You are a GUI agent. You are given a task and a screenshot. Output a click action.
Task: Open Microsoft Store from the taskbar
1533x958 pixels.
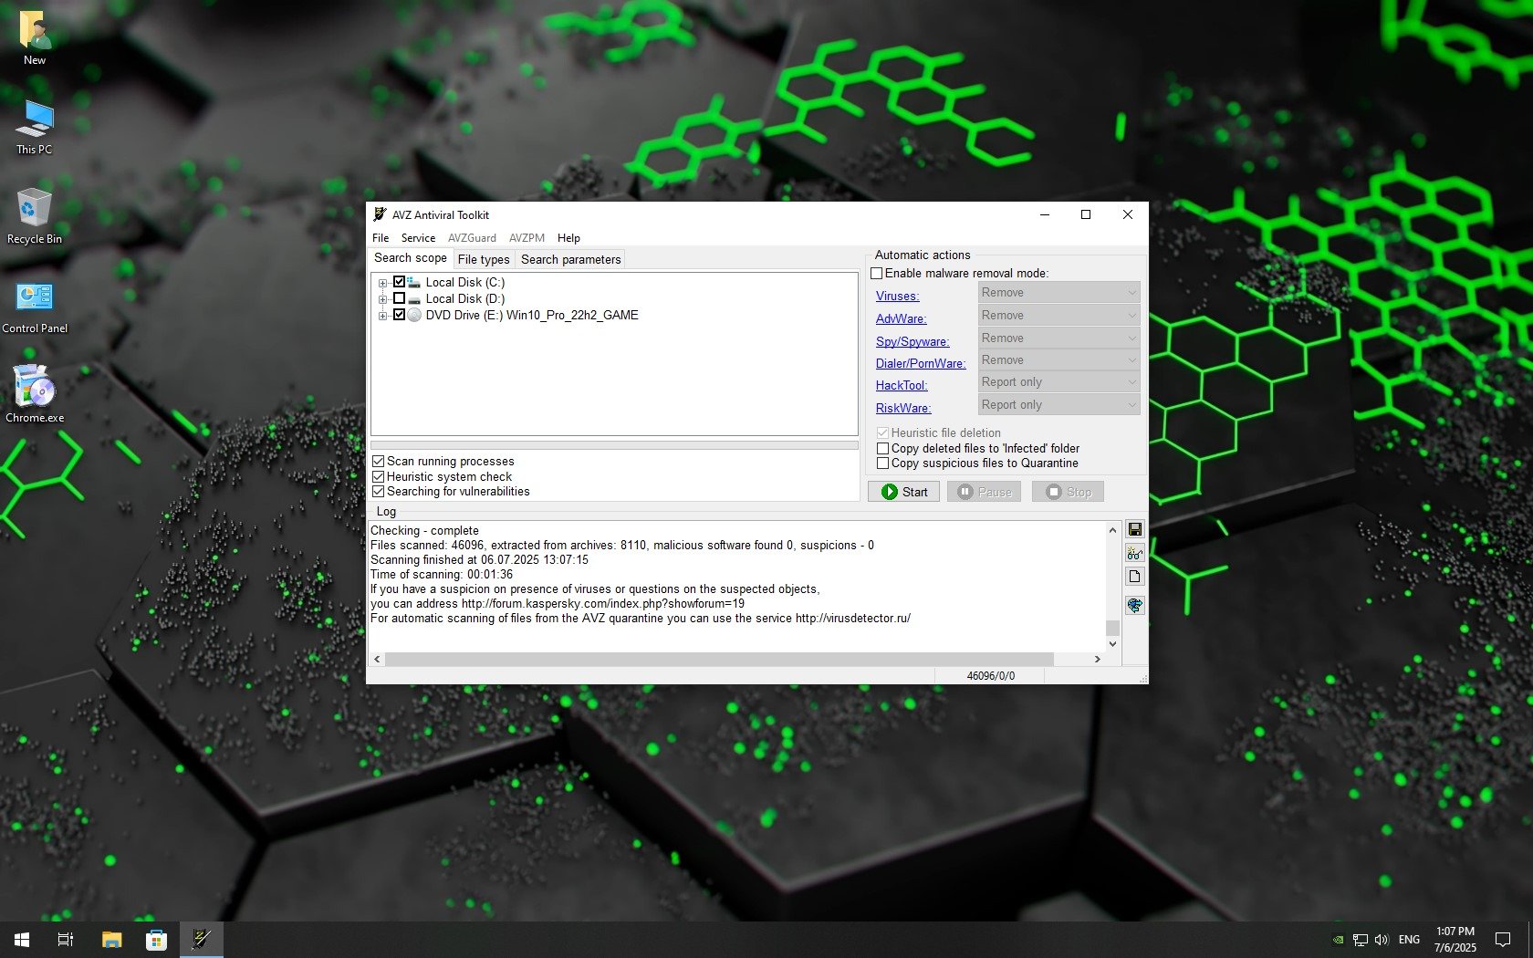tap(156, 940)
